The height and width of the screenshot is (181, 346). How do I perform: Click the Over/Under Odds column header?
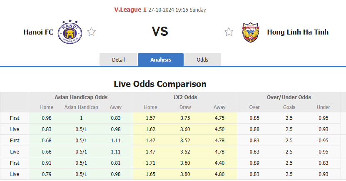point(289,97)
